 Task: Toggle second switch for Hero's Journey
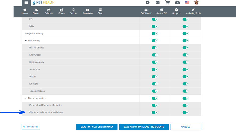185,62
